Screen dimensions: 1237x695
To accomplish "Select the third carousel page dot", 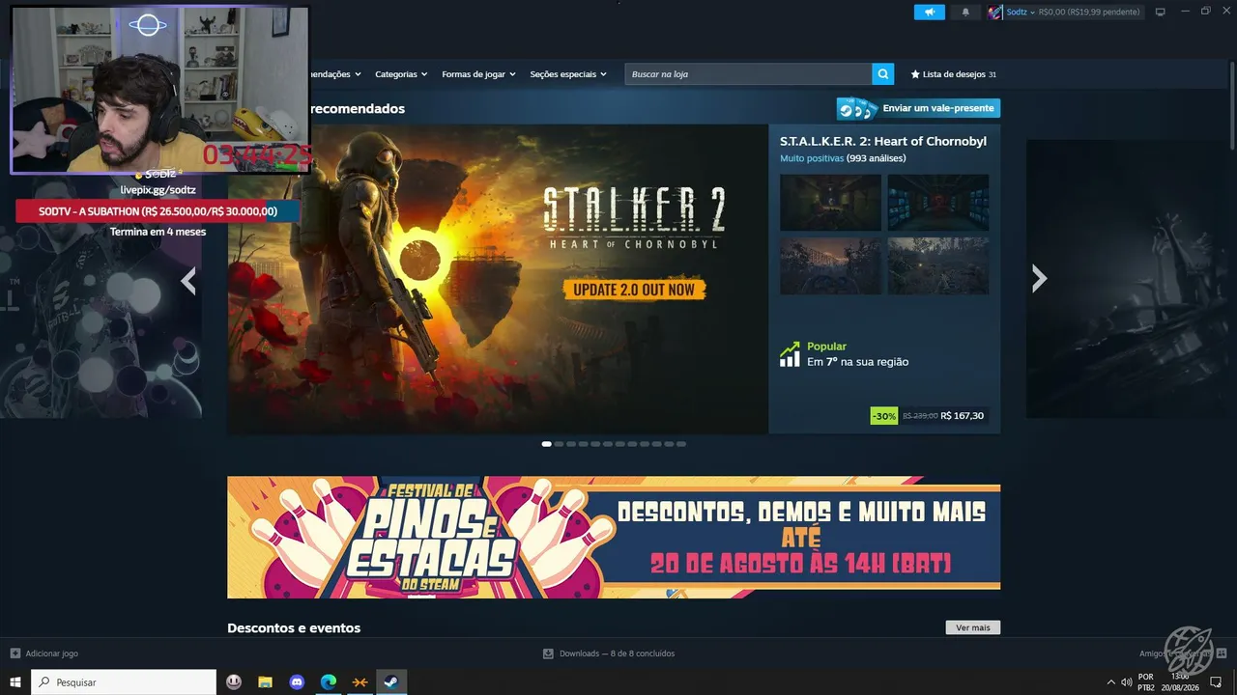I will click(571, 444).
